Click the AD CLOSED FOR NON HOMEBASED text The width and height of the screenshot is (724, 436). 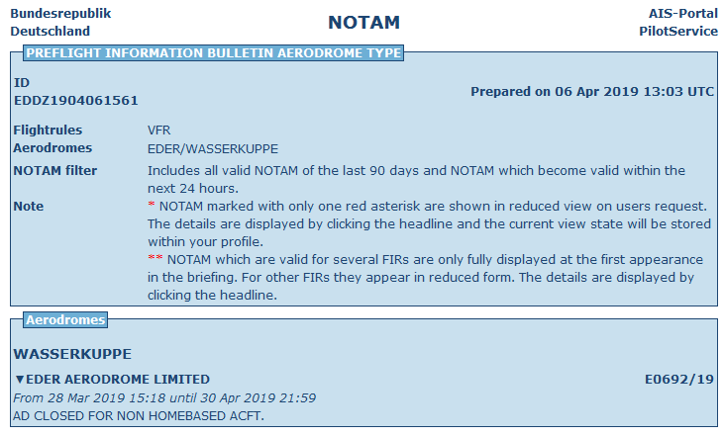[139, 415]
